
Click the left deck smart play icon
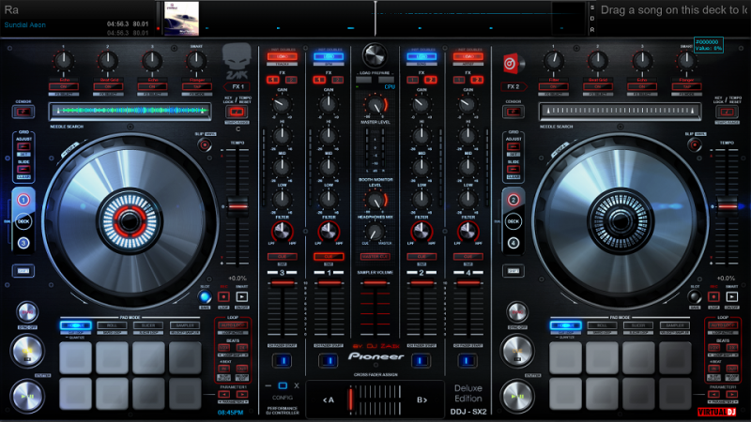tap(242, 297)
